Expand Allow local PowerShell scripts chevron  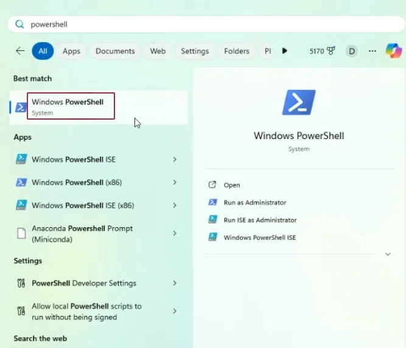(175, 311)
